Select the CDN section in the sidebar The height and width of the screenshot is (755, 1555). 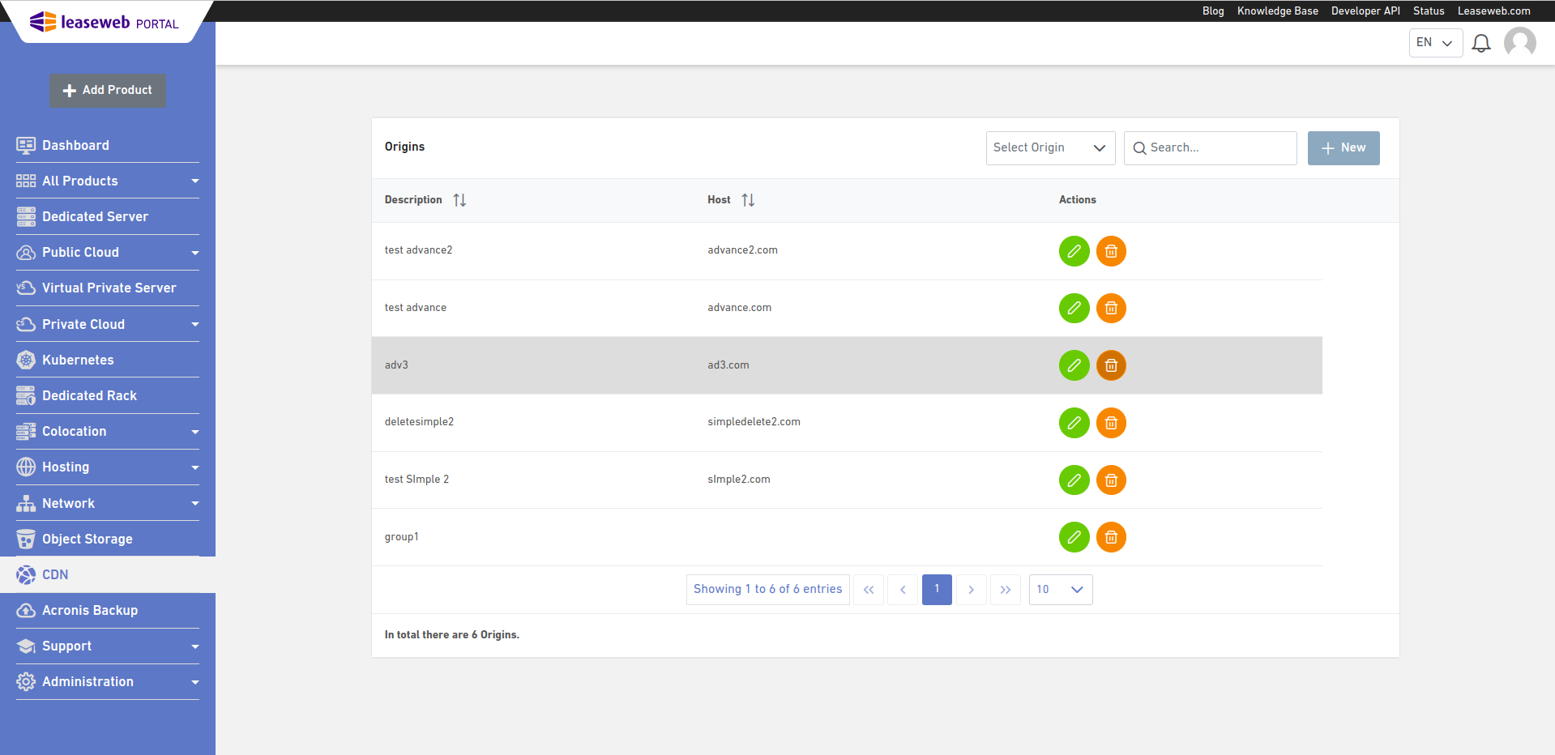pyautogui.click(x=53, y=574)
